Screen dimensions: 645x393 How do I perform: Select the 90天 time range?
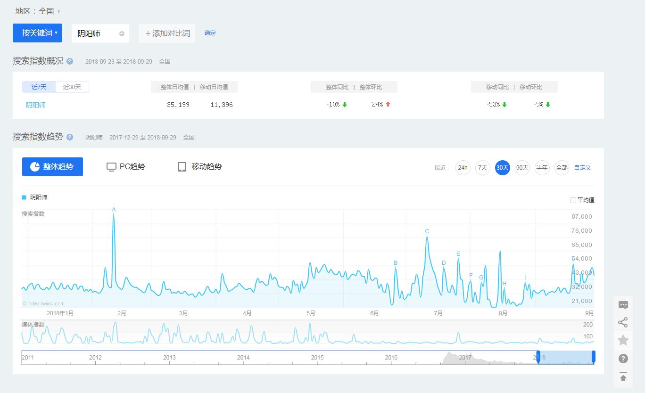coord(522,168)
